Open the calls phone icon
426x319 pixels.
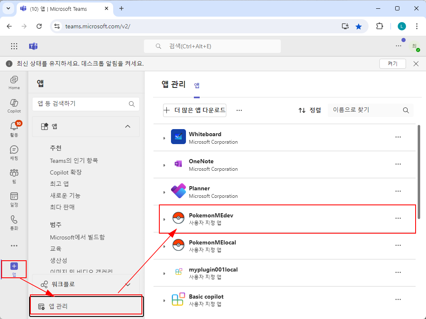click(x=14, y=223)
